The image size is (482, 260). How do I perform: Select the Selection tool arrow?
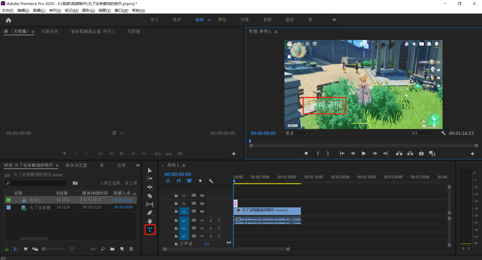[x=150, y=171]
